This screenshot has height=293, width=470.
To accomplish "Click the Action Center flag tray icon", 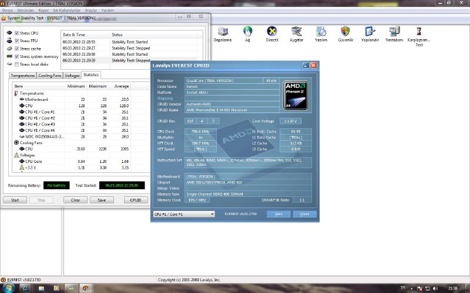I will tap(420, 288).
